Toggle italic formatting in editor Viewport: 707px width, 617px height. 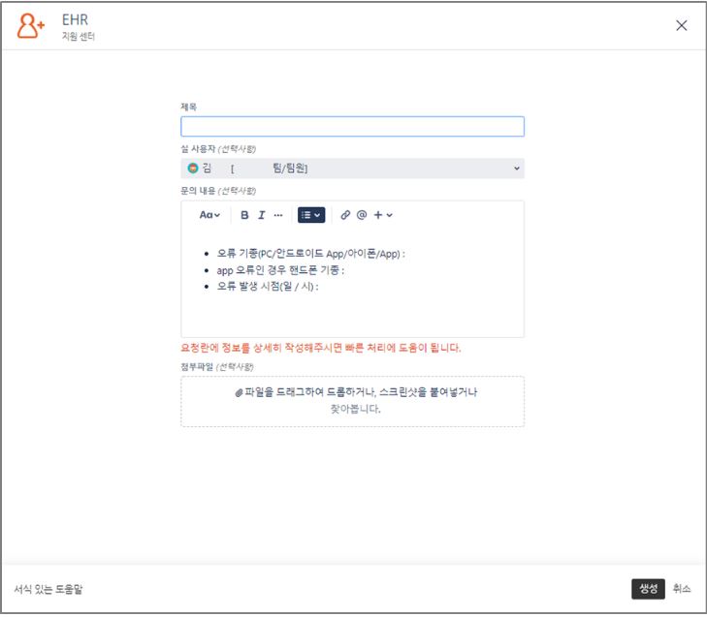point(262,215)
